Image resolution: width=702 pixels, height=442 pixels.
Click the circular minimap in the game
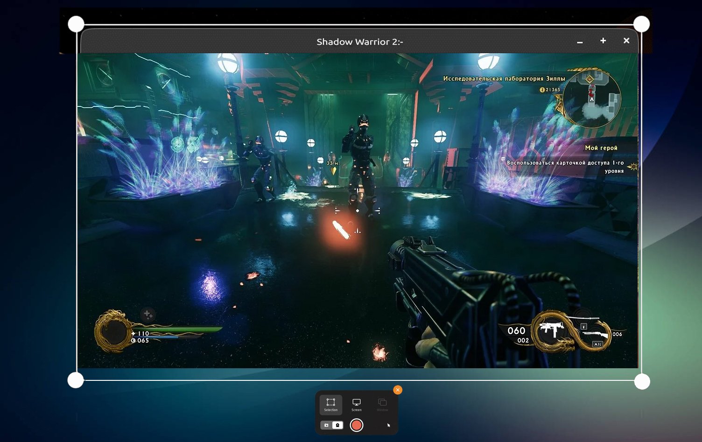591,99
